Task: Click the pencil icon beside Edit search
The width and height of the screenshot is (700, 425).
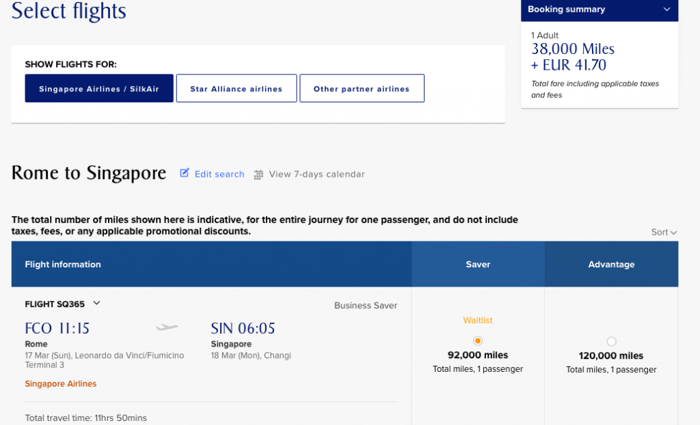Action: click(x=185, y=173)
